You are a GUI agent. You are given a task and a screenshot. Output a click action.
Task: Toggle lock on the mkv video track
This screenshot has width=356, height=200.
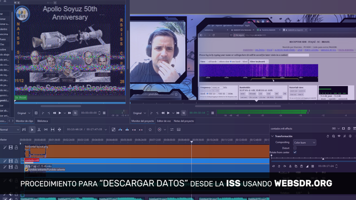pos(16,167)
